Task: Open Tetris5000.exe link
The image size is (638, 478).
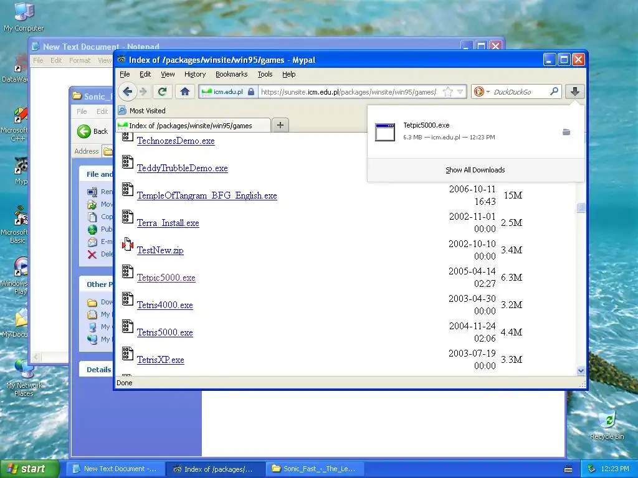Action: pyautogui.click(x=164, y=332)
